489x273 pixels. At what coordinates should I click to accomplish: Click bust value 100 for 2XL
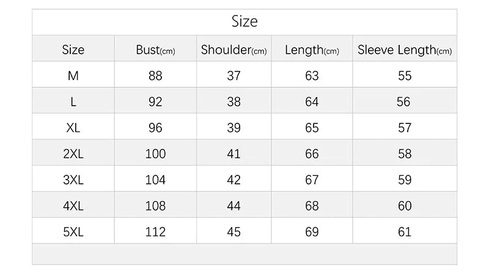[x=155, y=154]
